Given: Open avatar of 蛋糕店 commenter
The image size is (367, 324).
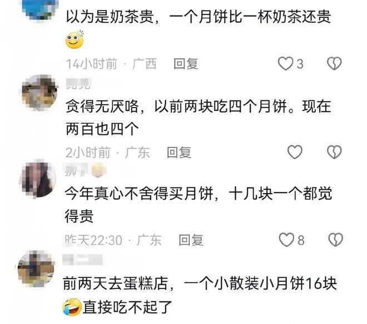Looking at the screenshot, I should (x=36, y=269).
